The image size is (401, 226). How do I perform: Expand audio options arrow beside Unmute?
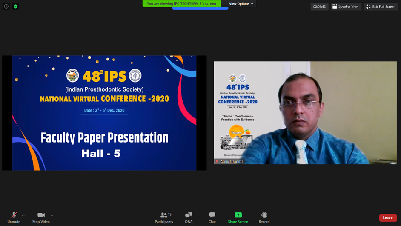pos(23,215)
